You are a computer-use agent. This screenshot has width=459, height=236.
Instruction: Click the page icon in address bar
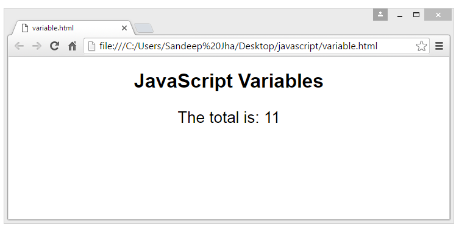coord(91,46)
